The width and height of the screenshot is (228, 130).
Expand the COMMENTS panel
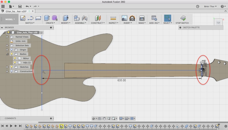[51, 118]
